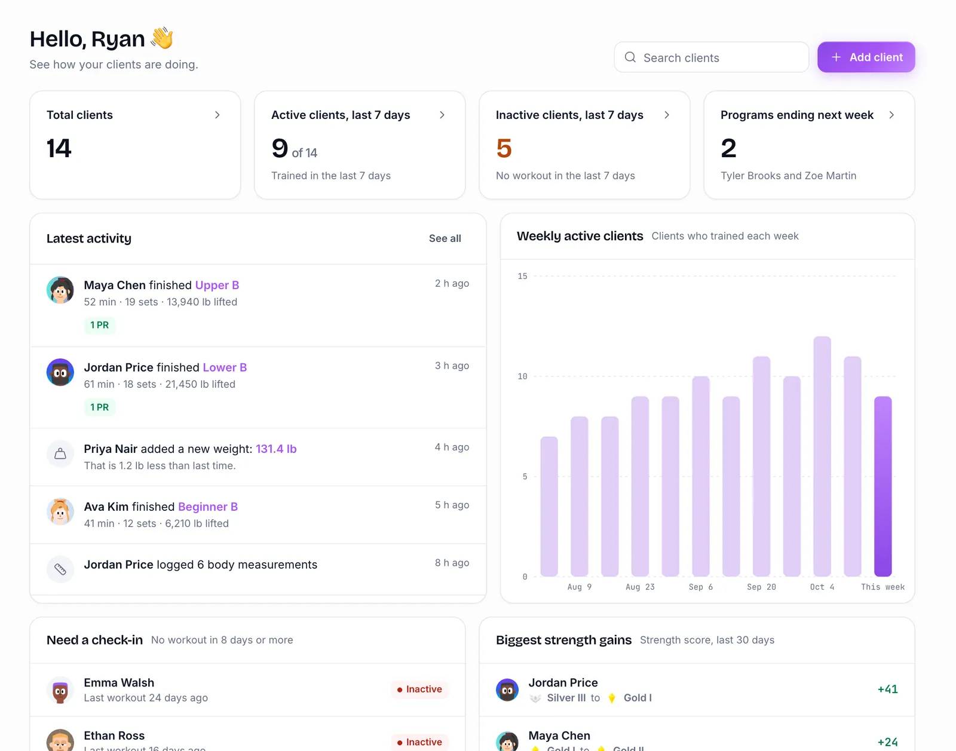
Task: Click the 1 PR badge under Maya Chen
Action: [x=100, y=325]
